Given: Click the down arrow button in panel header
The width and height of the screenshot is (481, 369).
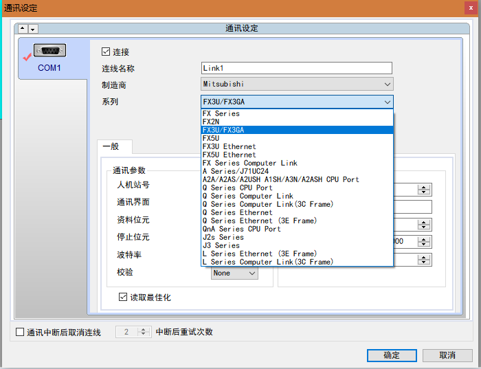Looking at the screenshot, I should click(33, 29).
